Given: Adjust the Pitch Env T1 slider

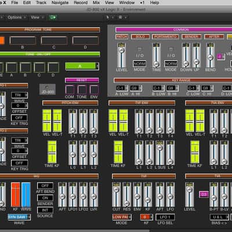Looking at the screenshot, I should point(72,121).
